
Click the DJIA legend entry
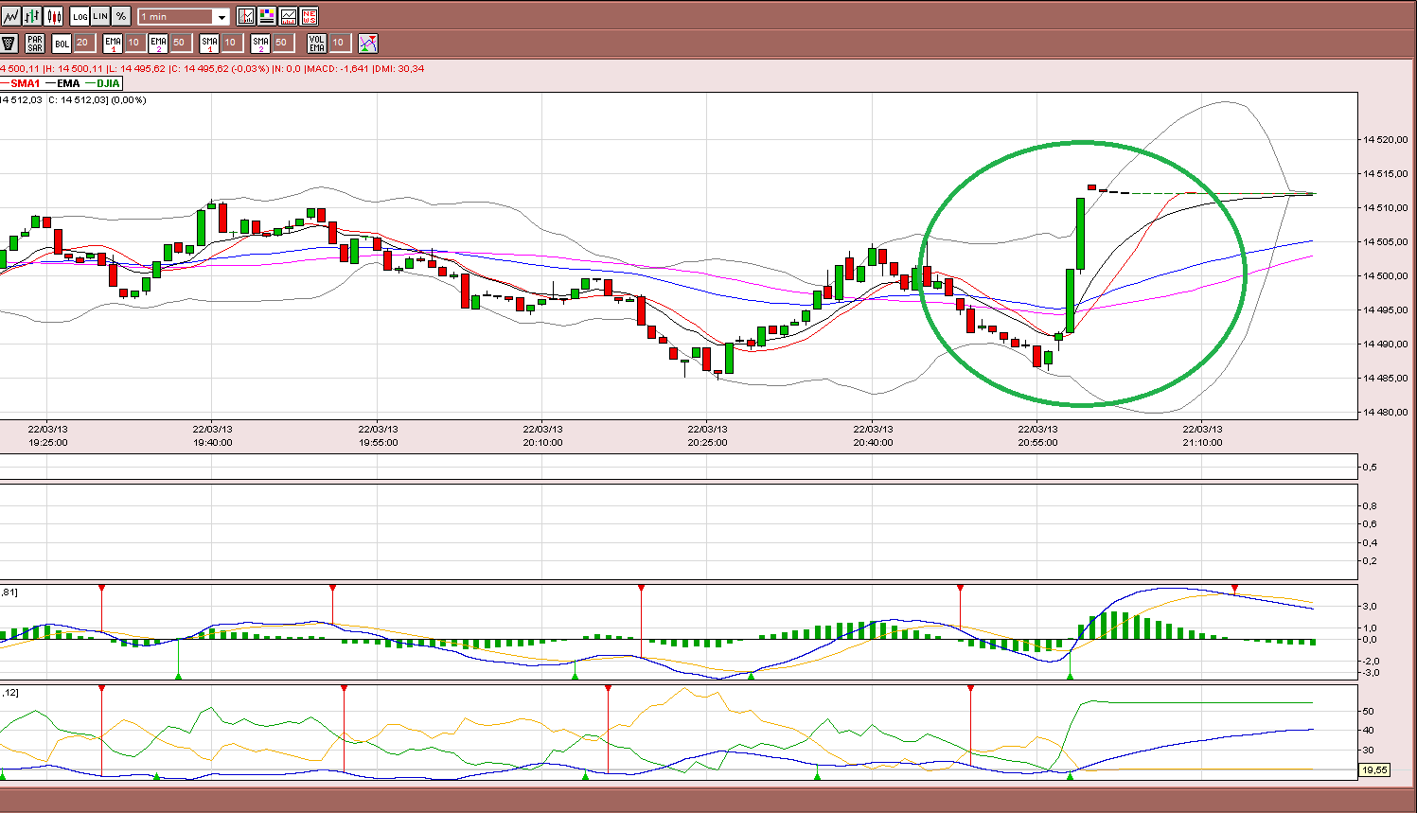(x=103, y=83)
